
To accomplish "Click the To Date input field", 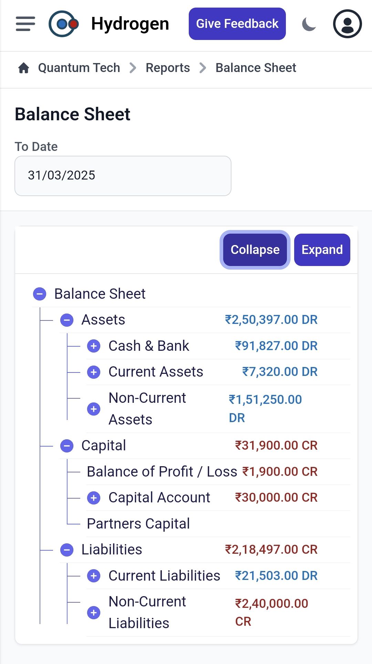I will click(x=123, y=176).
